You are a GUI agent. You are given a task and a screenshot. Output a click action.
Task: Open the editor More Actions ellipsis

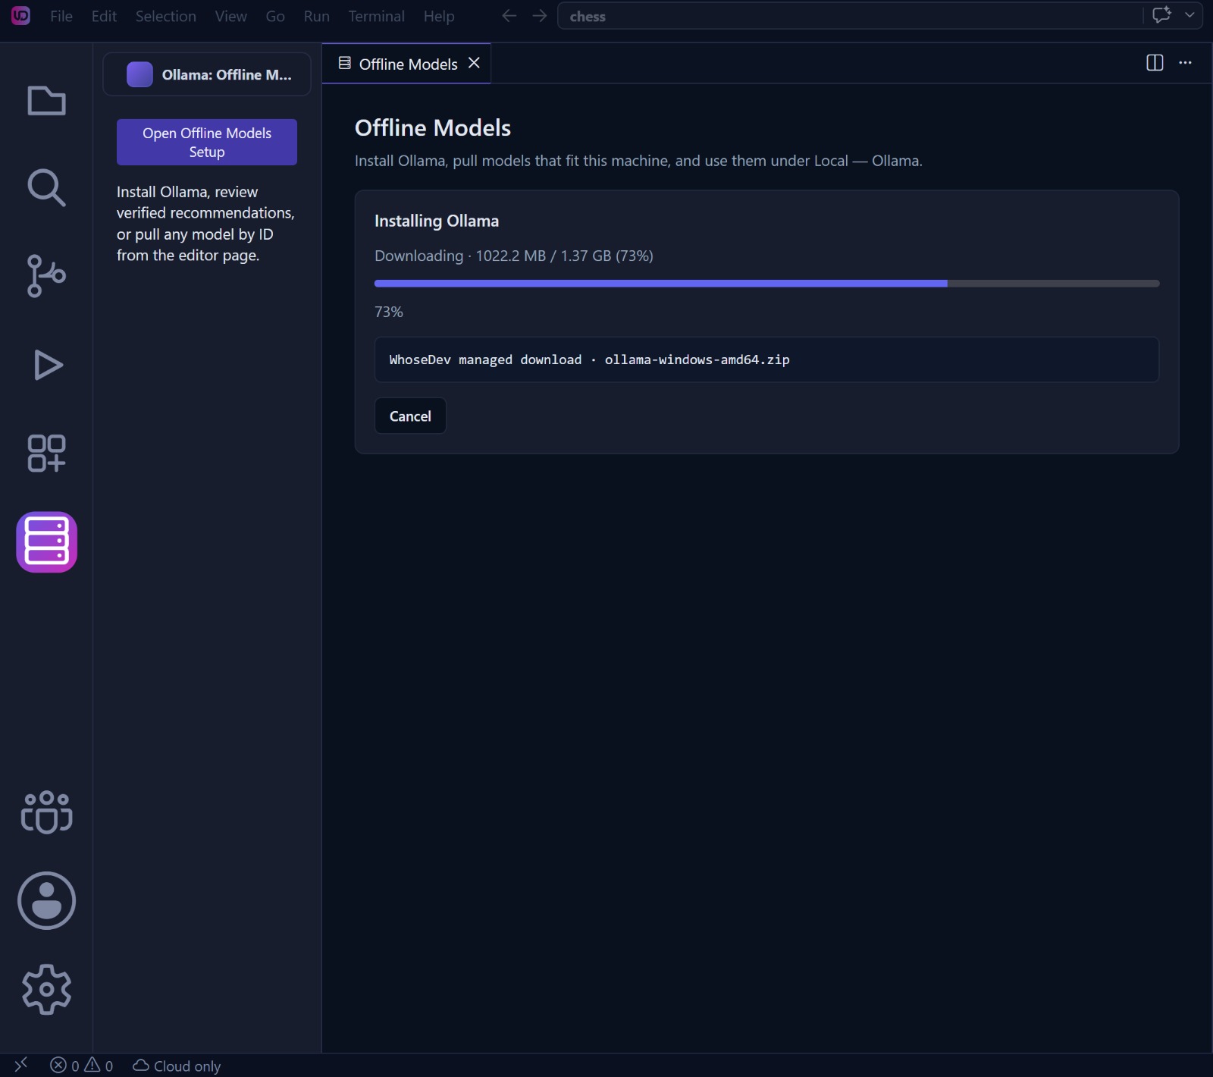tap(1186, 63)
